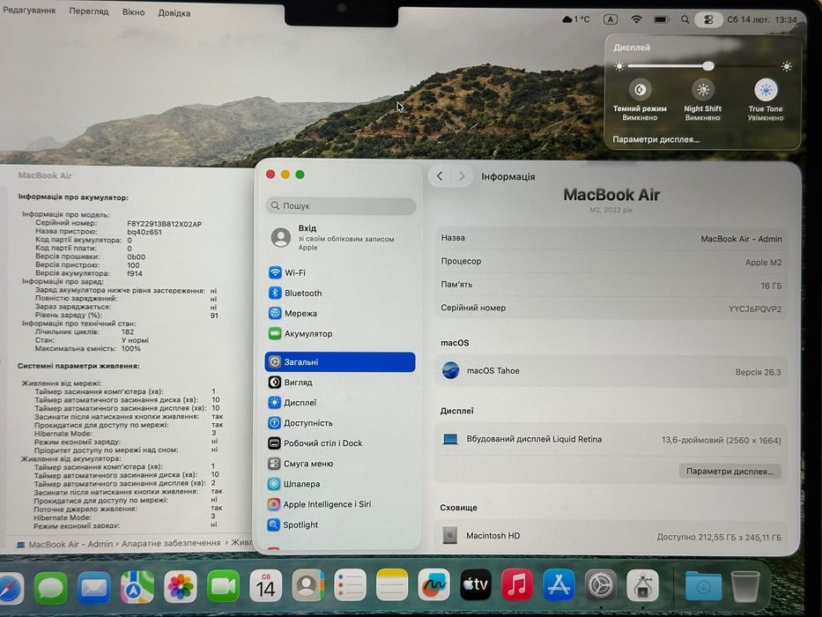Image resolution: width=822 pixels, height=617 pixels.
Task: Open Довідка menu
Action: coord(174,13)
